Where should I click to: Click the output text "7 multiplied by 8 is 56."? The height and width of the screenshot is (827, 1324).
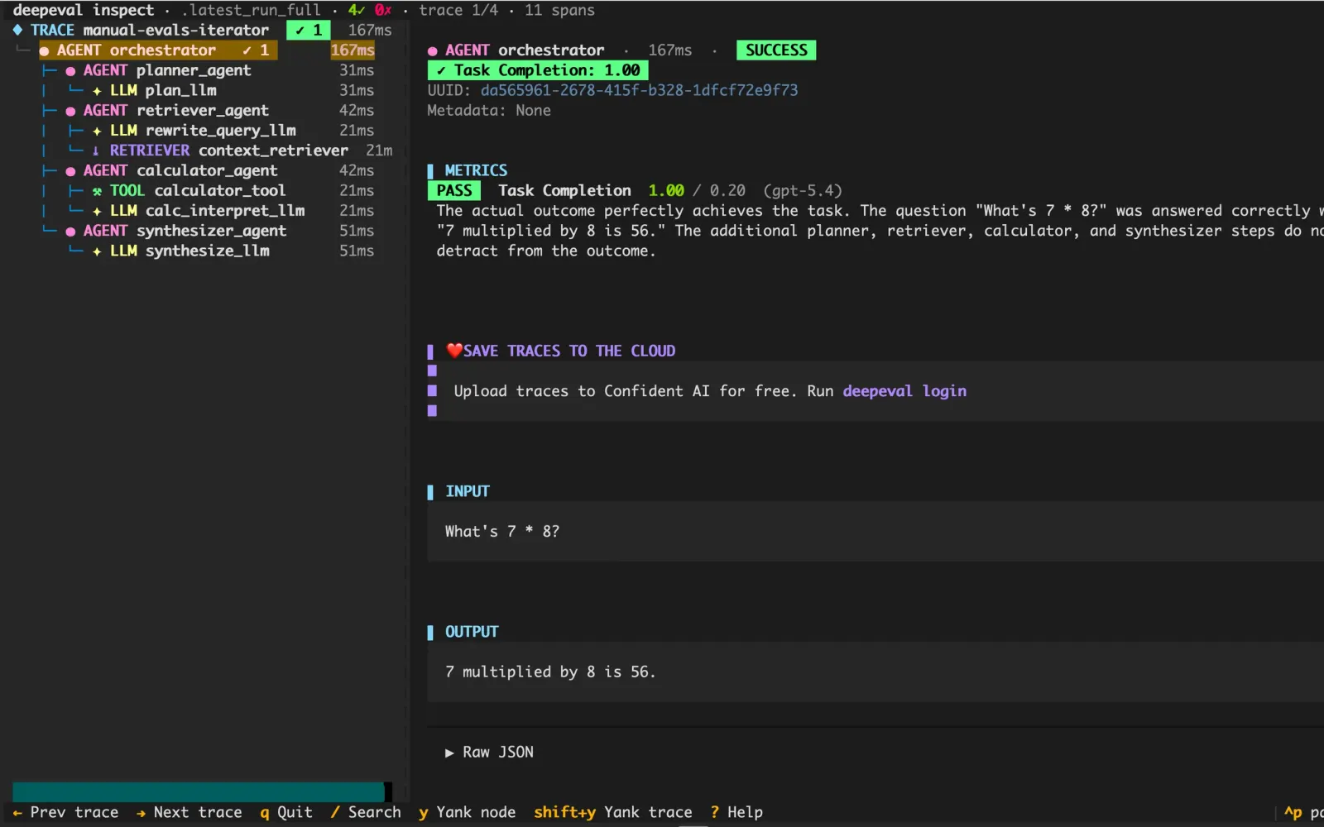tap(550, 672)
